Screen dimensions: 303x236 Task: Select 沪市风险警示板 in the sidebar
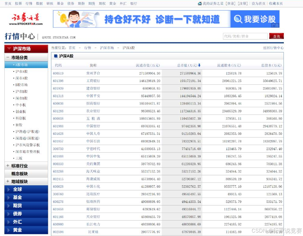[28, 145]
